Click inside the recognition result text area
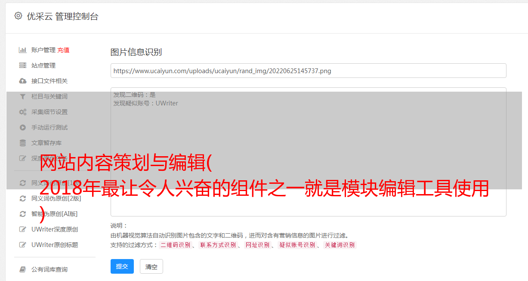Image resolution: width=528 pixels, height=281 pixels. (308, 152)
